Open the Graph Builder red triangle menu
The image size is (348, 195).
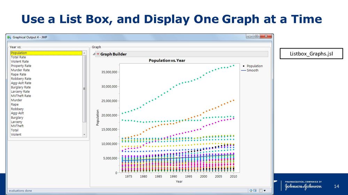pyautogui.click(x=98, y=54)
